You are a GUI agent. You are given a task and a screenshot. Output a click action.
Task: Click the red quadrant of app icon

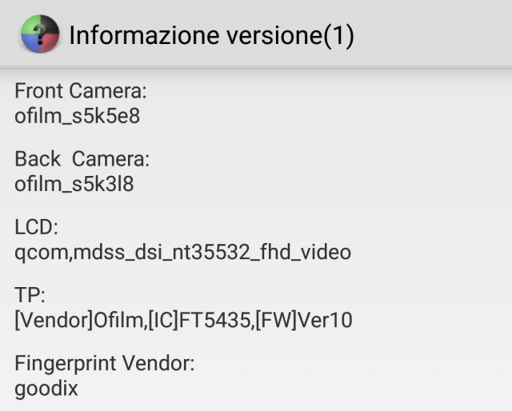(50, 42)
